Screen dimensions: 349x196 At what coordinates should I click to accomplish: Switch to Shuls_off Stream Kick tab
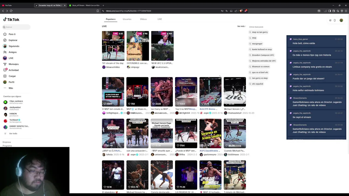point(84,5)
